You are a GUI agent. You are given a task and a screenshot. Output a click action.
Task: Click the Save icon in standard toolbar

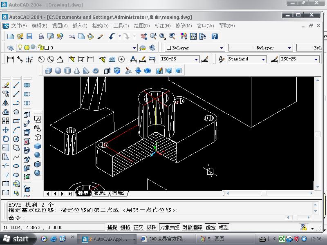[x=29, y=36]
